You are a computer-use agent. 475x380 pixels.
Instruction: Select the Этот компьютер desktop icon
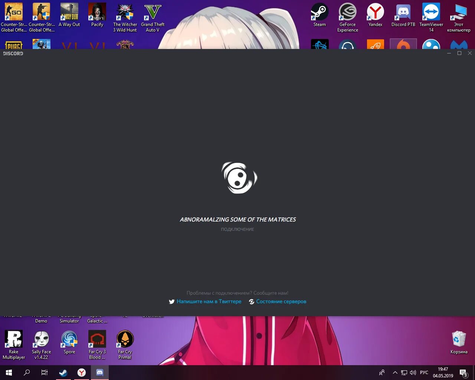click(459, 17)
